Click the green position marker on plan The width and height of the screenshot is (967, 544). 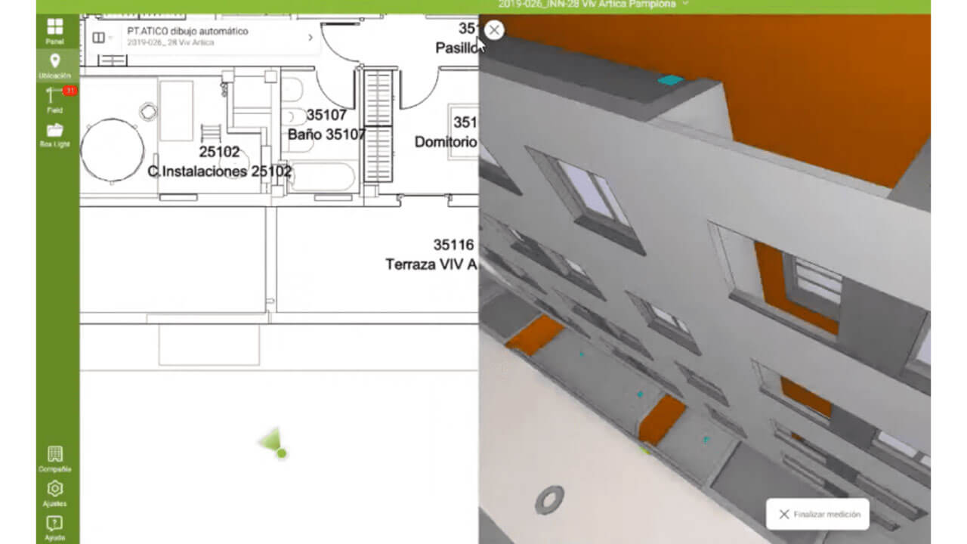point(281,453)
